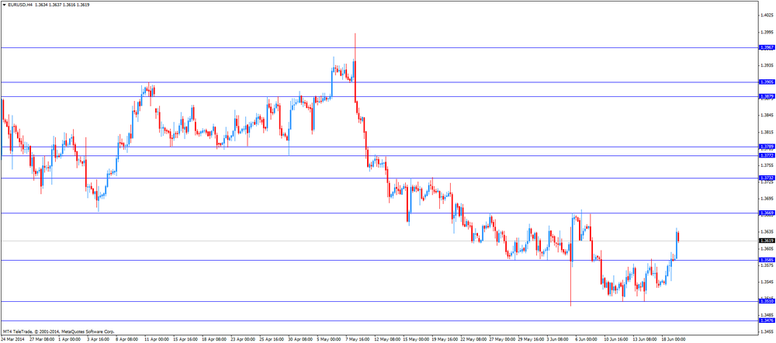Screen dimensions: 776x343
Task: Click the 24 Mar 2014 date label
Action: (x=12, y=340)
